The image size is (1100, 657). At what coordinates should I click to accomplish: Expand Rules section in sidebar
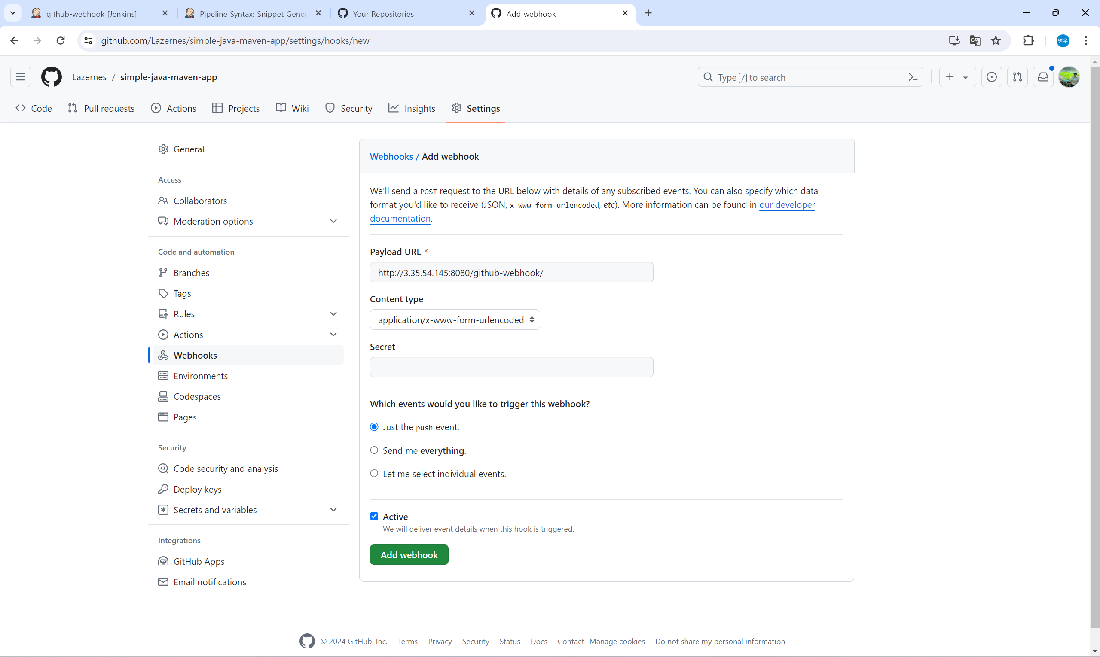[x=333, y=314]
